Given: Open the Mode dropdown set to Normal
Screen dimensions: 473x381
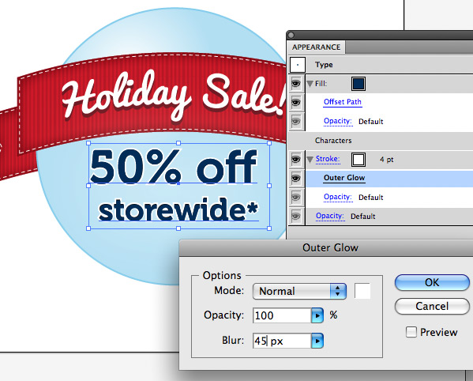Looking at the screenshot, I should click(299, 291).
